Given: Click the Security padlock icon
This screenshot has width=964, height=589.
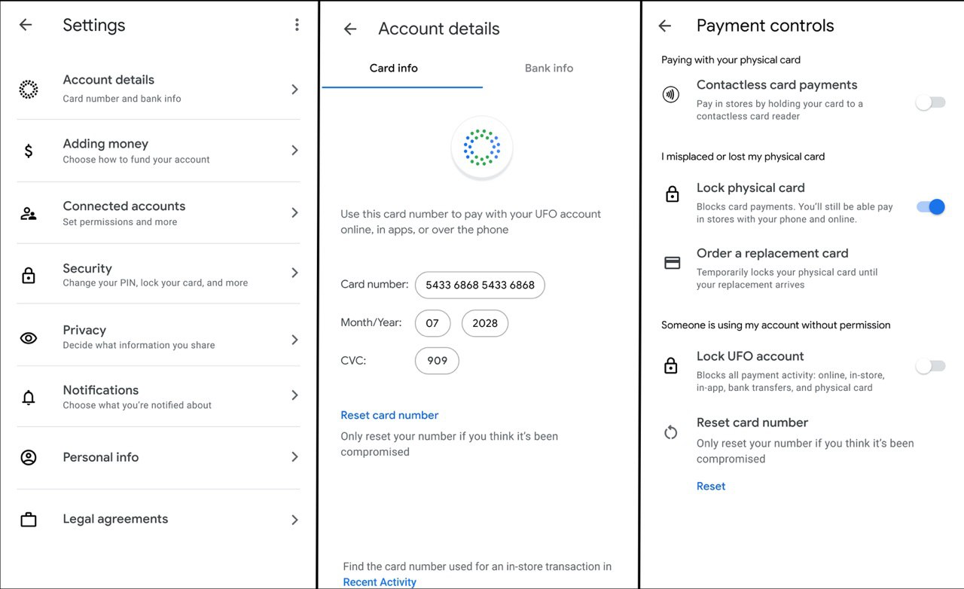Looking at the screenshot, I should [x=29, y=275].
